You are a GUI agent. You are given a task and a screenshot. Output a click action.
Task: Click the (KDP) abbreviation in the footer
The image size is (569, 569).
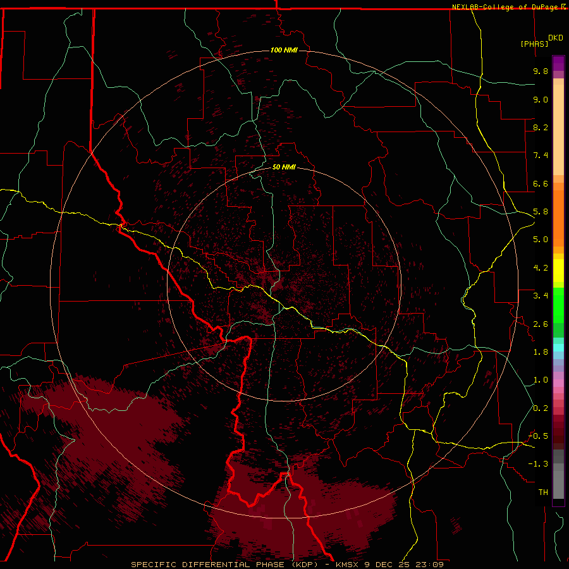pyautogui.click(x=305, y=565)
